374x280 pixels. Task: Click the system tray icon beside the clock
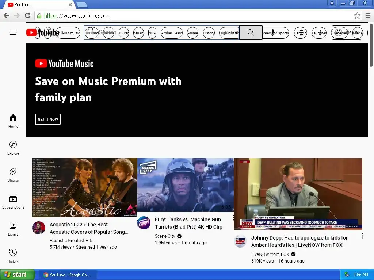pos(347,275)
